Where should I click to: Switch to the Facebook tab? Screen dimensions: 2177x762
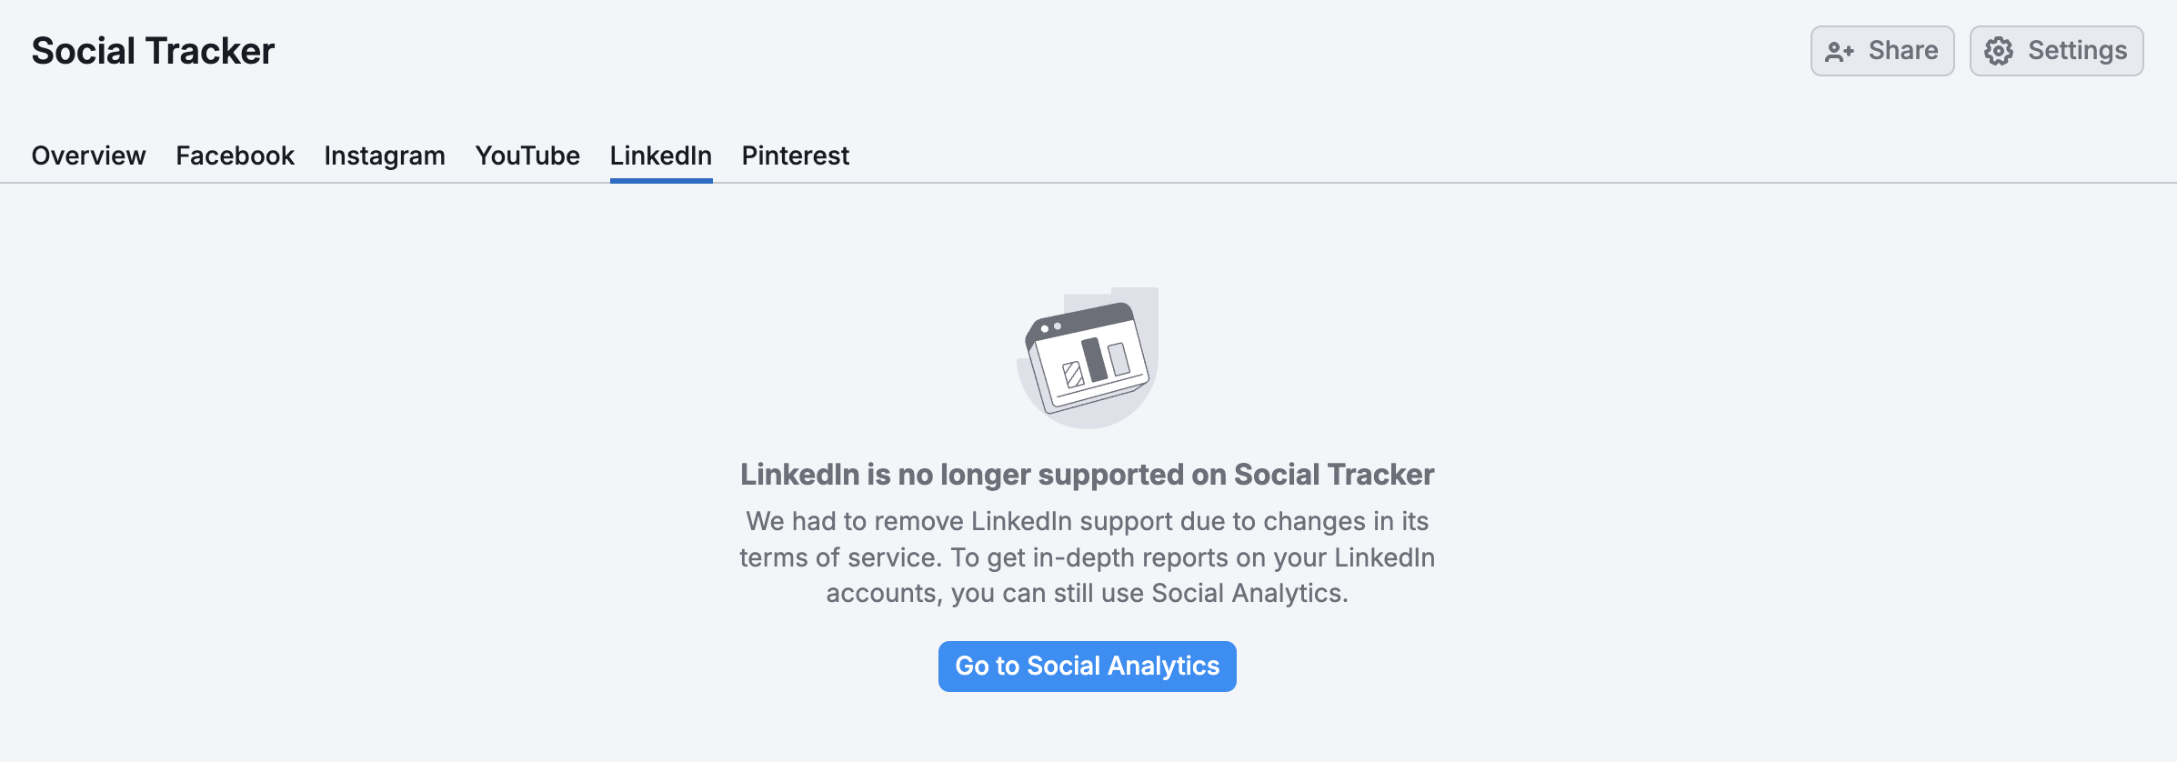click(235, 155)
